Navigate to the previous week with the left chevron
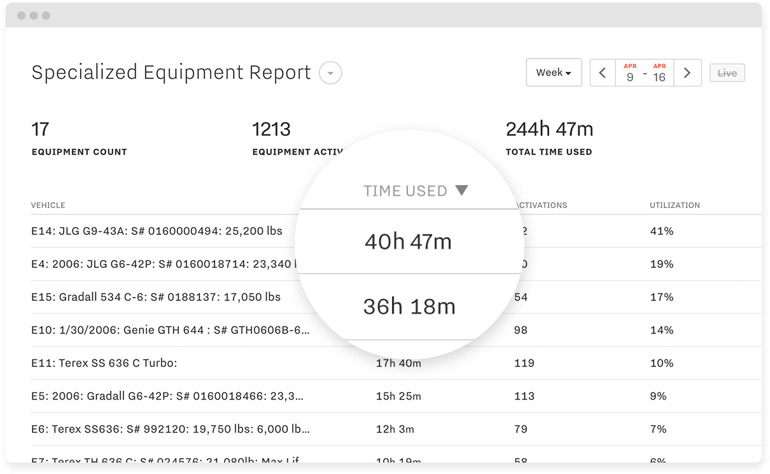 tap(602, 73)
